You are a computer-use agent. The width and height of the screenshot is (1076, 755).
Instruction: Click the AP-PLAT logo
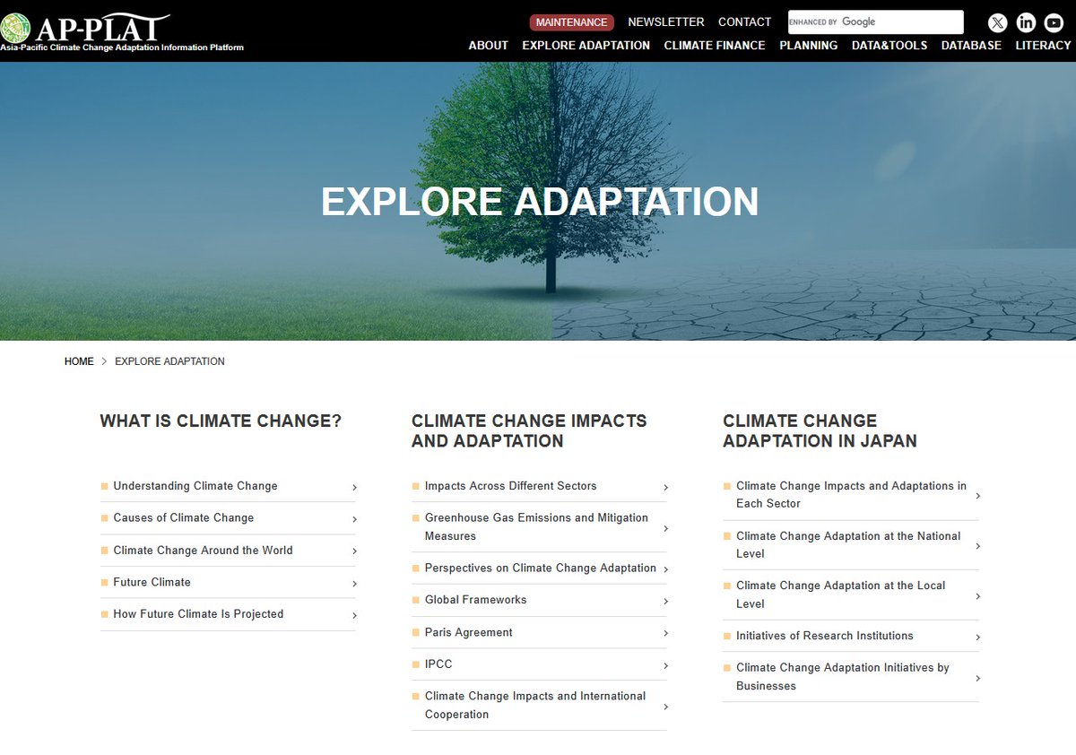(x=122, y=30)
